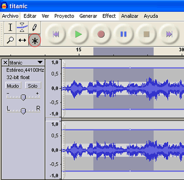The width and height of the screenshot is (184, 180).
Task: Click the track gain slider knob
Action: pos(23,97)
